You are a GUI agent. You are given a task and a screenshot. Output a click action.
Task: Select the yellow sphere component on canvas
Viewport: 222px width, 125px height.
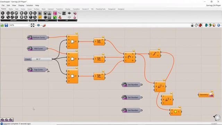point(176,112)
